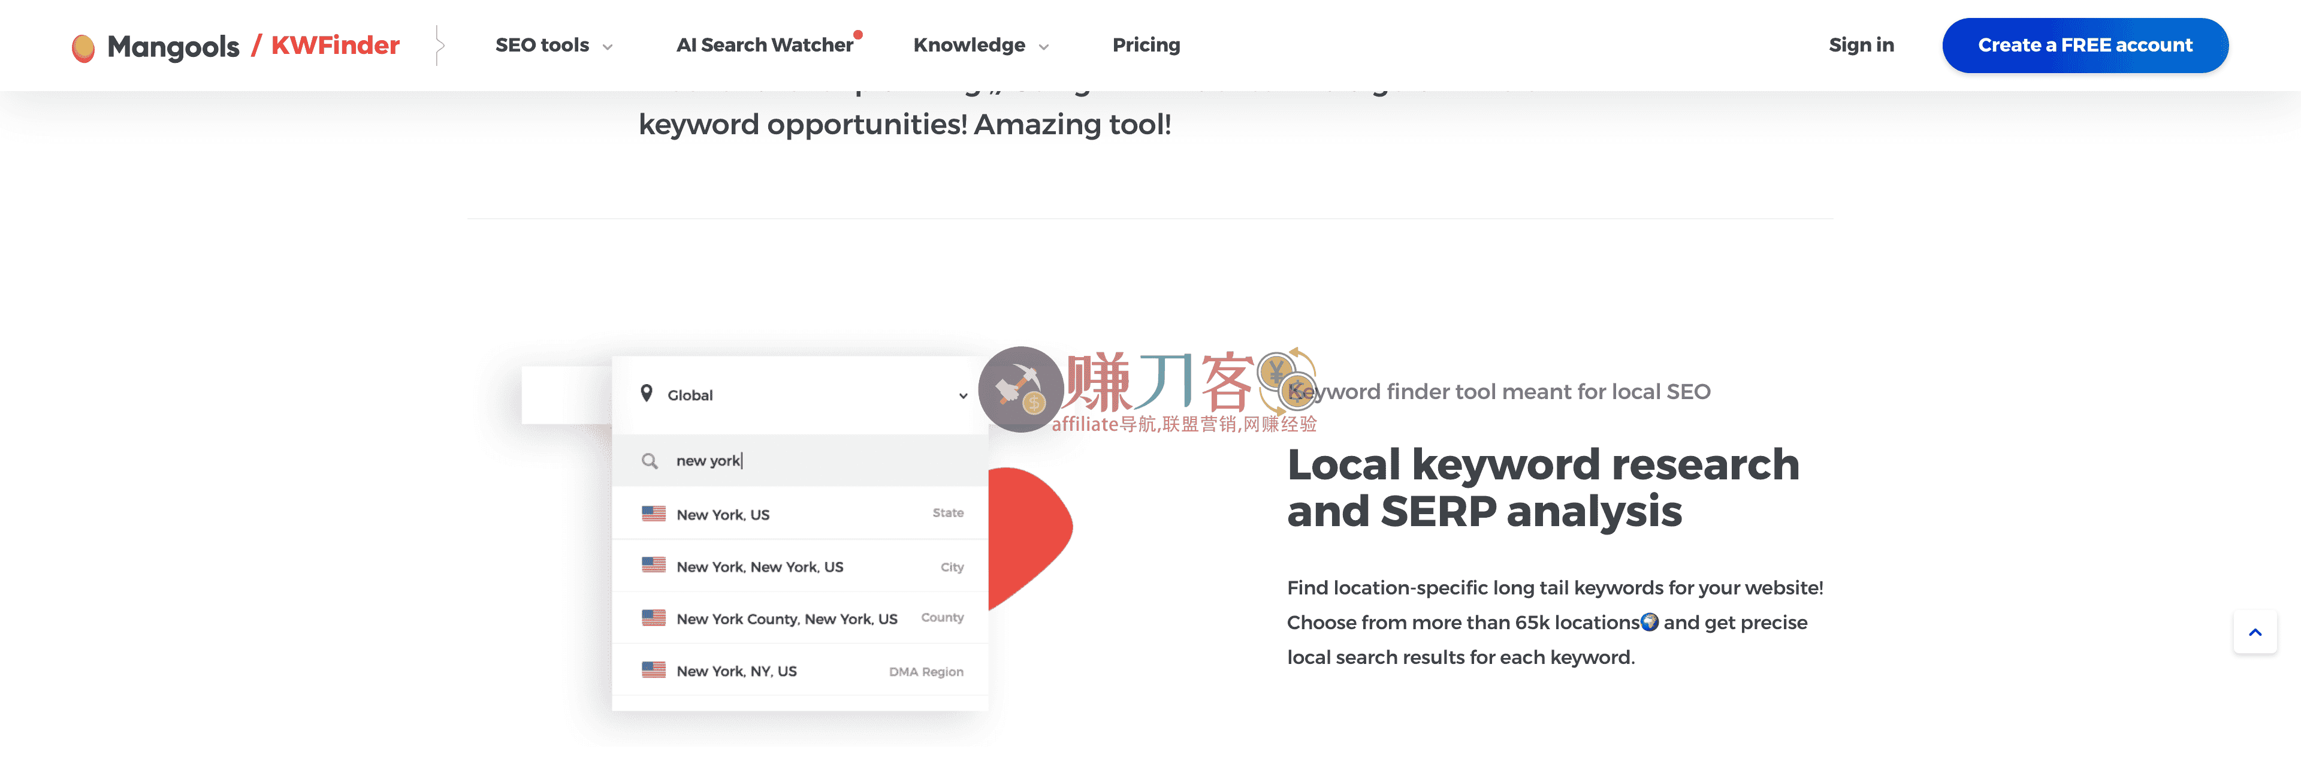The height and width of the screenshot is (779, 2301).
Task: Click the US flag beside "New York, US"
Action: pos(653,513)
